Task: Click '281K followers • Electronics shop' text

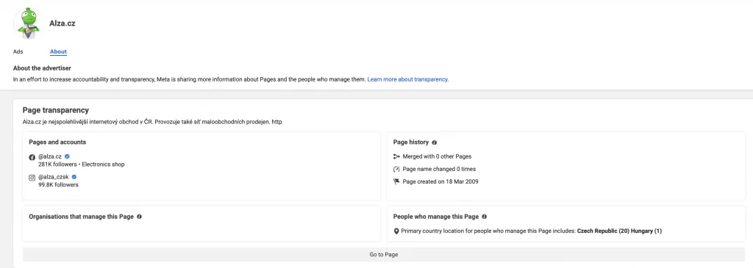Action: (81, 164)
